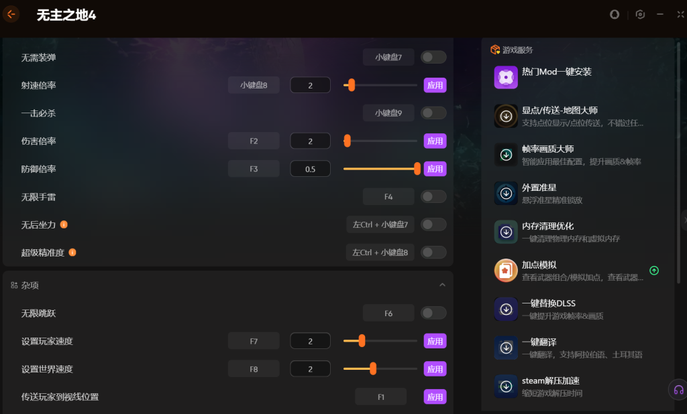Open the 加点模拟 card icon
The height and width of the screenshot is (414, 687).
506,270
